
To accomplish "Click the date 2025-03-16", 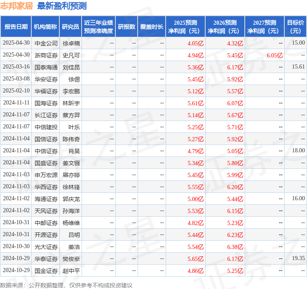I will pos(16,67).
